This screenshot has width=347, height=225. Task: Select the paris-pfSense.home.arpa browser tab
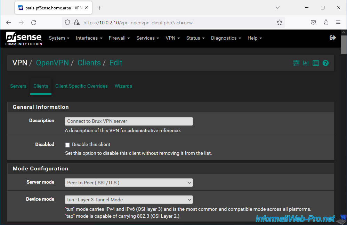pos(53,8)
